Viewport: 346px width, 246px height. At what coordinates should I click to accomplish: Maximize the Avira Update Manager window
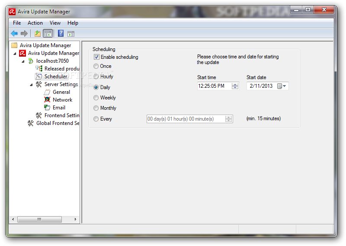(308, 10)
